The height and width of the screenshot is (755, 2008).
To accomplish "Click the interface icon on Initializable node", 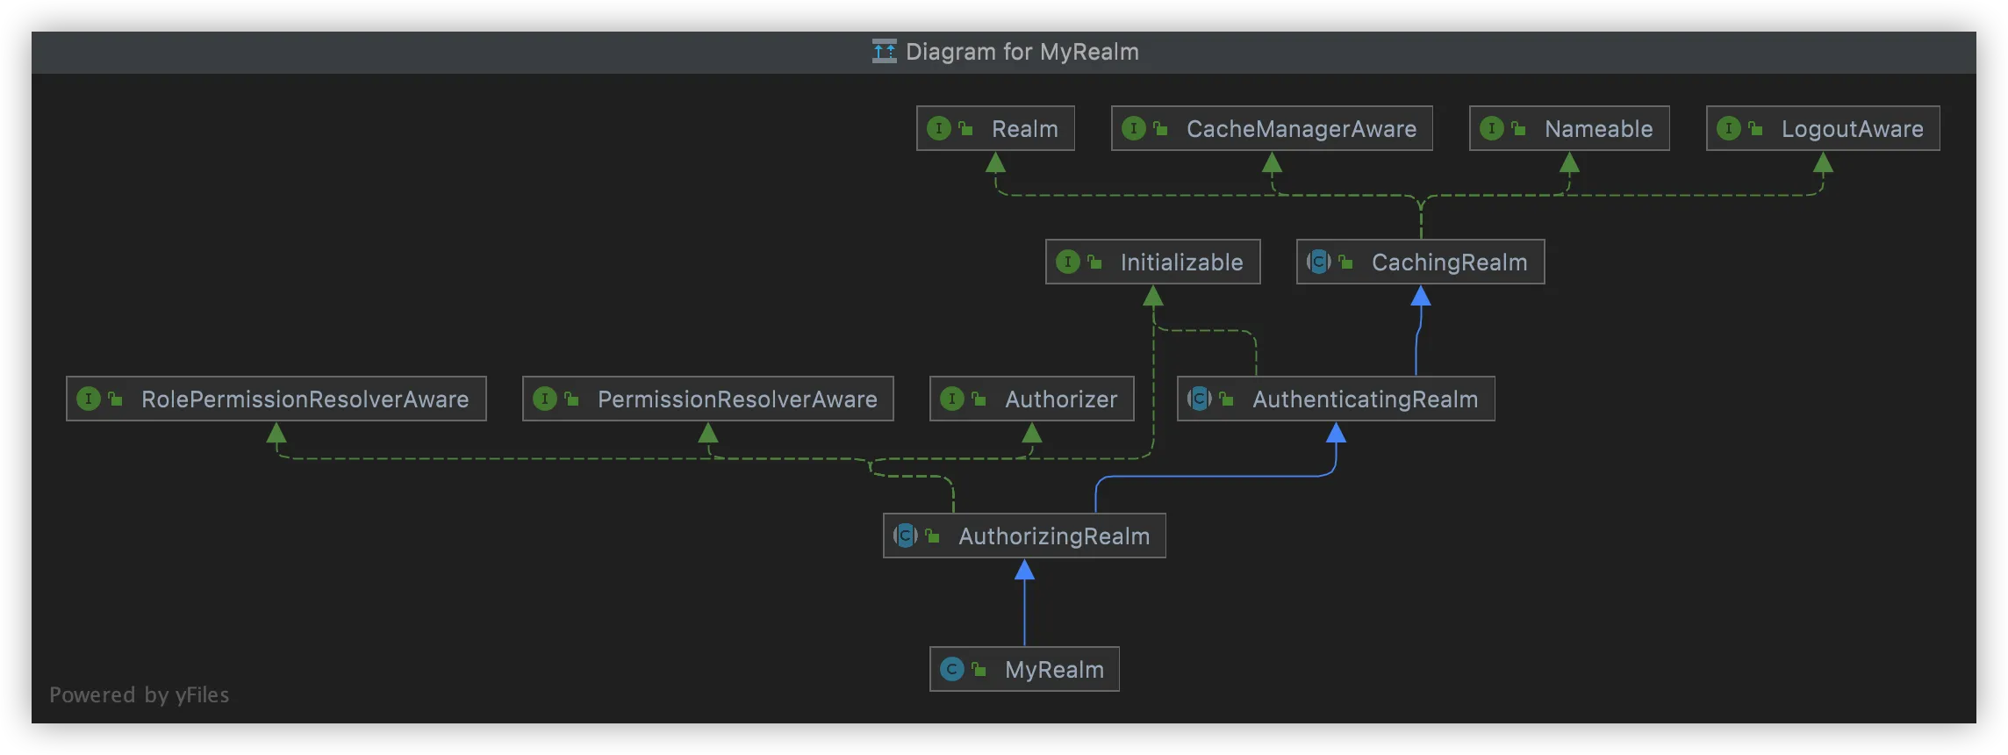I will pos(1067,262).
